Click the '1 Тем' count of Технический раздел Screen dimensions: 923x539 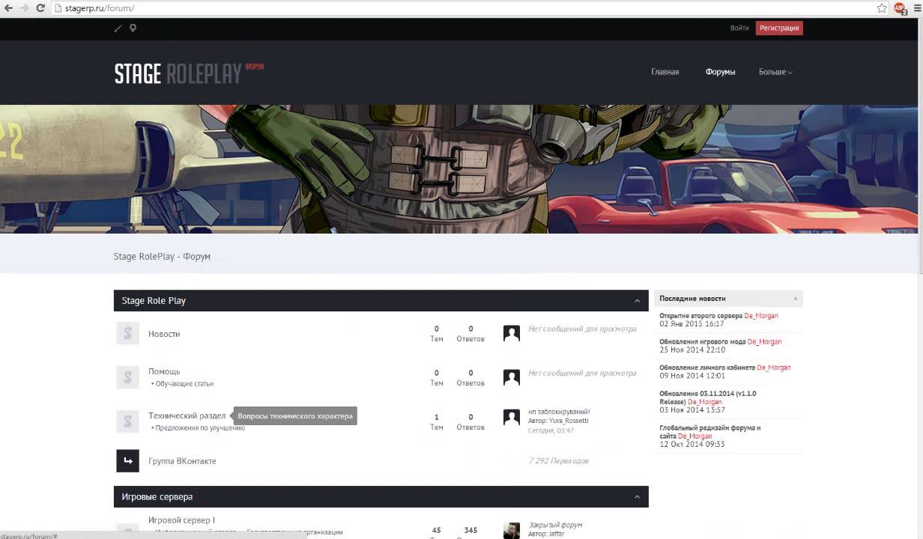[437, 421]
